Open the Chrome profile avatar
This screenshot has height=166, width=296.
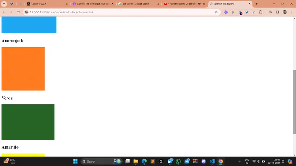point(285,12)
